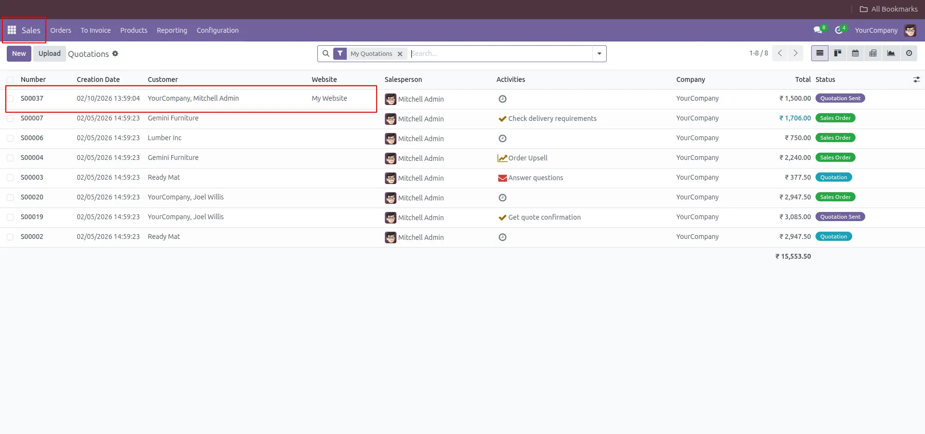Click the Upload button
Image resolution: width=925 pixels, height=434 pixels.
[50, 53]
